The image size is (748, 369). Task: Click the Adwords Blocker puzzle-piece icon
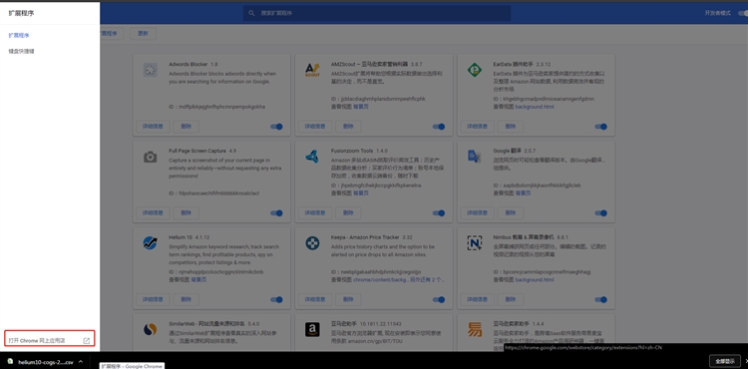pyautogui.click(x=151, y=70)
